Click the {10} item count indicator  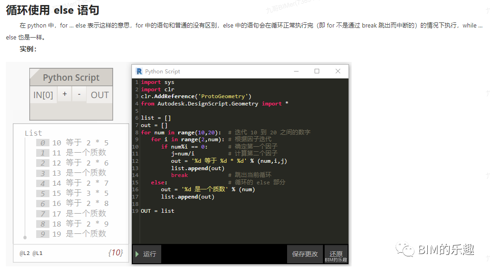(115, 252)
